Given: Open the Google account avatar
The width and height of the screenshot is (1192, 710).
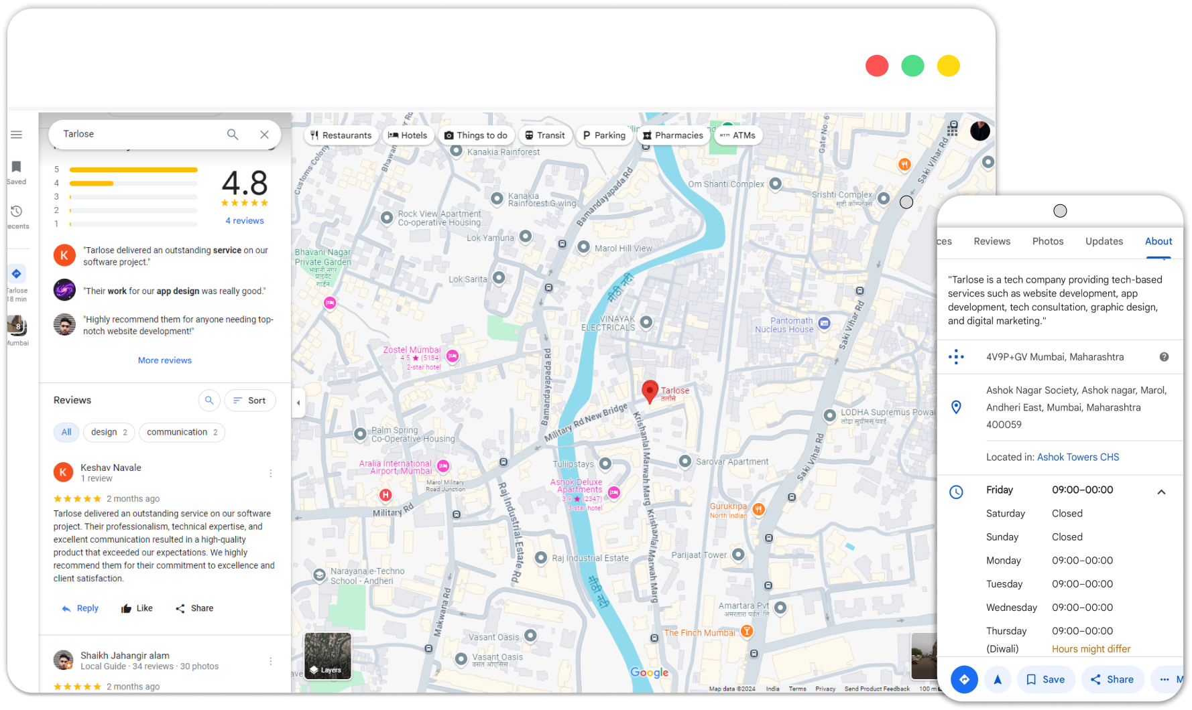Looking at the screenshot, I should click(x=980, y=131).
